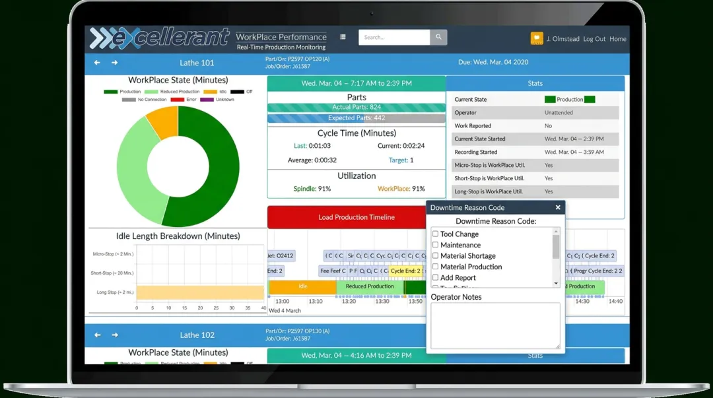
Task: Click Progr Cycle End: 2 2 timeline tag
Action: (x=597, y=271)
